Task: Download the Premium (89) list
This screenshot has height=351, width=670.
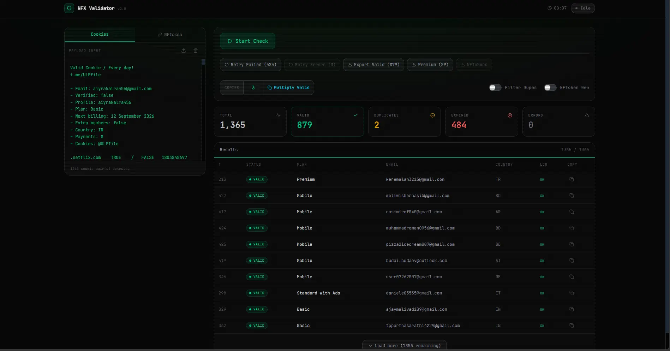Action: point(430,65)
